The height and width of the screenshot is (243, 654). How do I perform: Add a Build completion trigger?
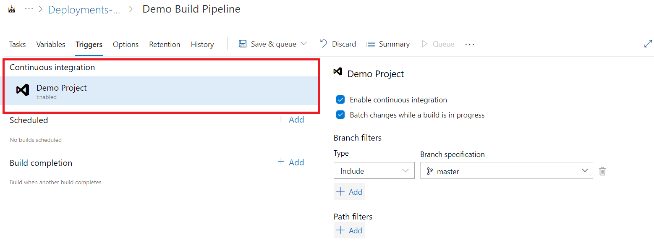click(x=291, y=162)
